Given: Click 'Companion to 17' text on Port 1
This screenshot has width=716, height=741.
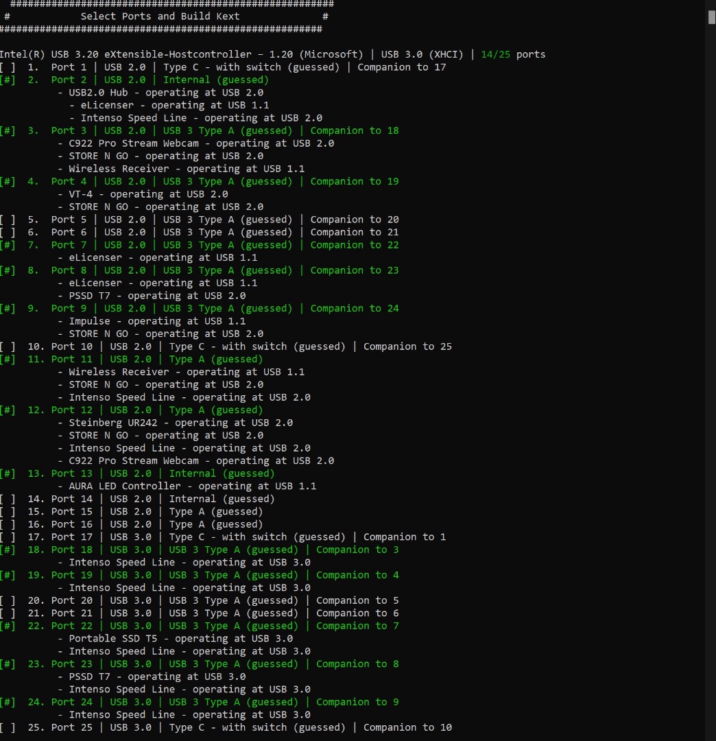Looking at the screenshot, I should (401, 67).
